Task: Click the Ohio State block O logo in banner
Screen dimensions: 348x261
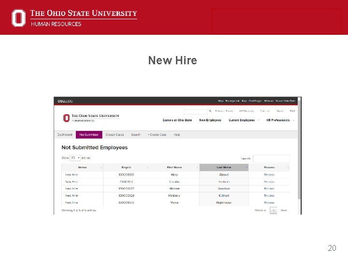Action: click(19, 18)
